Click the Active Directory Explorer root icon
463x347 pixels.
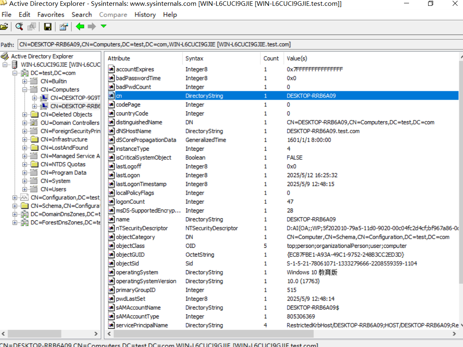5,56
